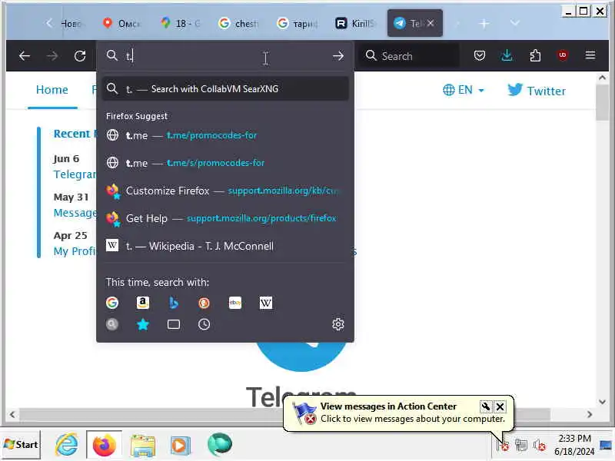Select Customize Firefox suggestion
The width and height of the screenshot is (615, 461).
[225, 191]
